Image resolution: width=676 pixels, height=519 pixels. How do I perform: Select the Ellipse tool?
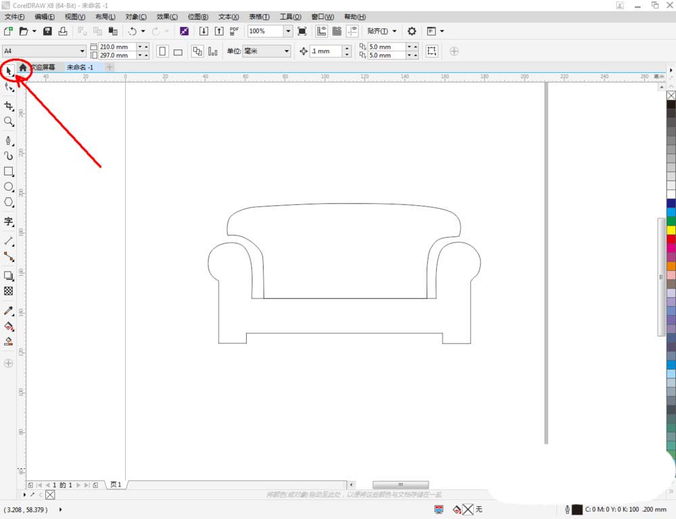tap(9, 187)
